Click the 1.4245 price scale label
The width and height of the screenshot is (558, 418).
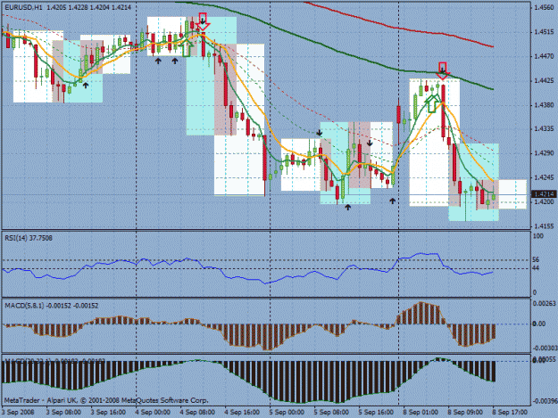pos(544,177)
